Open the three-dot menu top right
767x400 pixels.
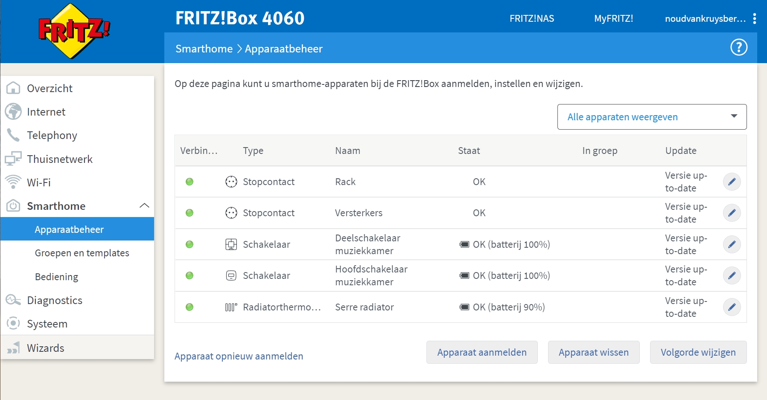click(755, 18)
